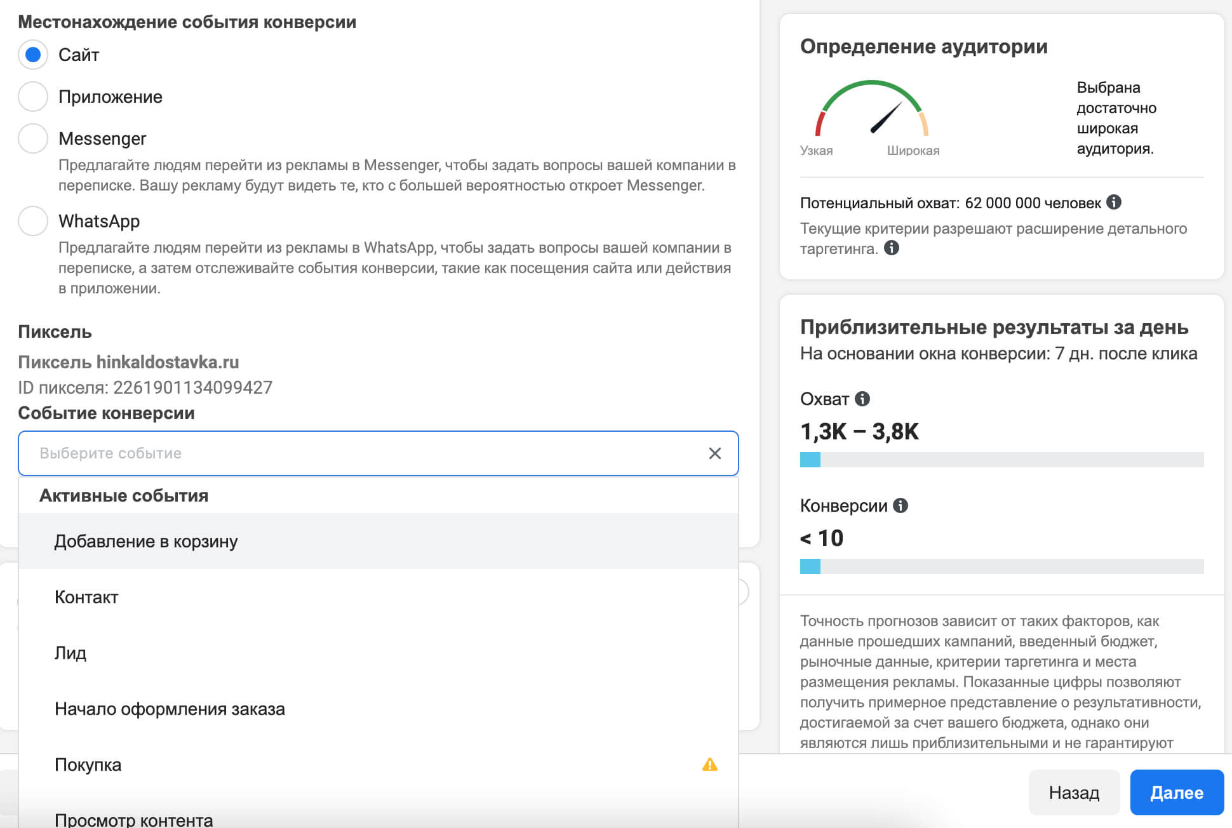Select the Приложение radio option
1232x828 pixels.
[33, 97]
